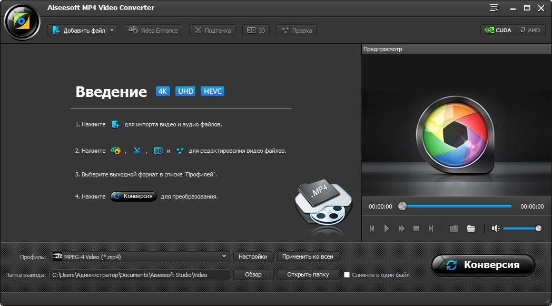Click the UHD badge
Viewport: 552px width, 306px height.
click(x=185, y=92)
